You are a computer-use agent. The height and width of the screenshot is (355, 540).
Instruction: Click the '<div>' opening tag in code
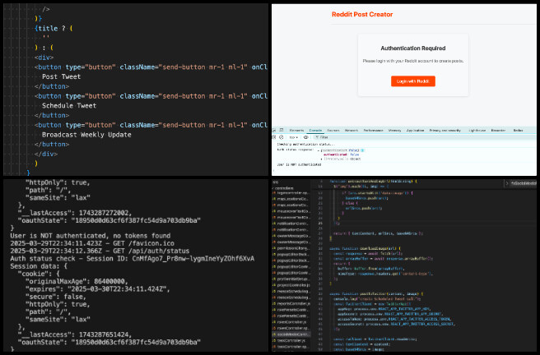click(x=44, y=58)
